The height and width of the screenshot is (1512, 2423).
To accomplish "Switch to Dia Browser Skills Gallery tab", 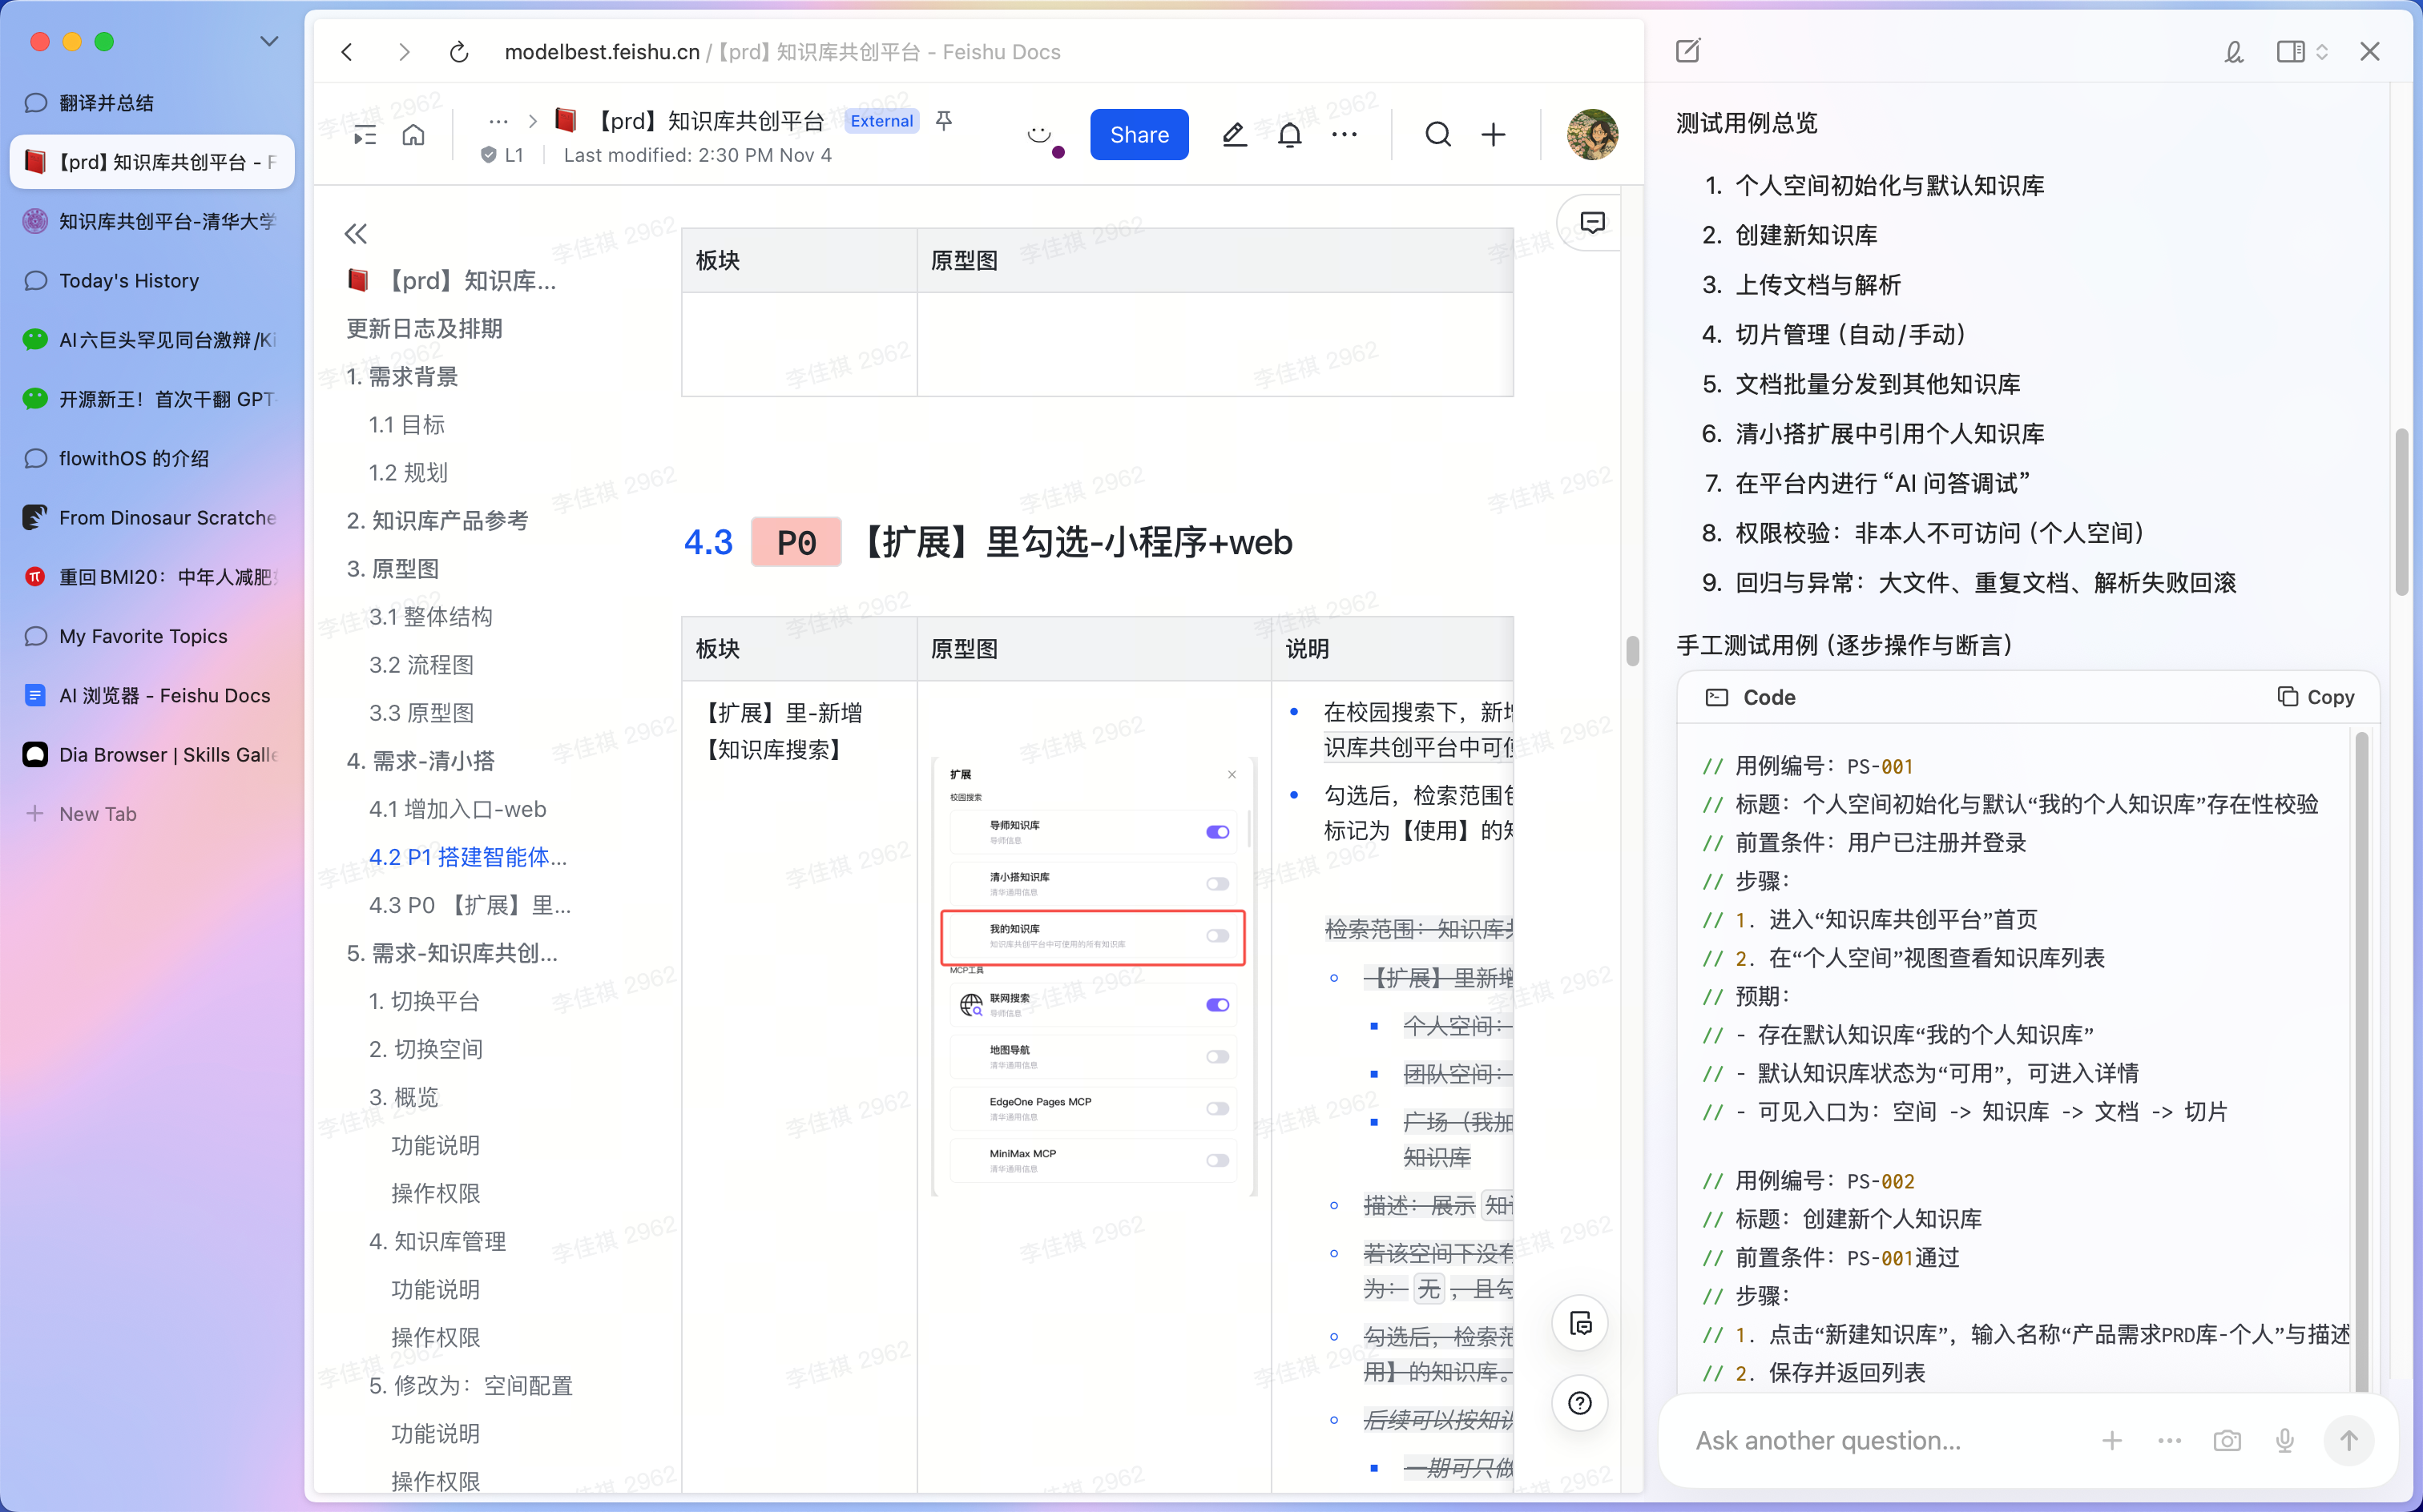I will coord(152,754).
